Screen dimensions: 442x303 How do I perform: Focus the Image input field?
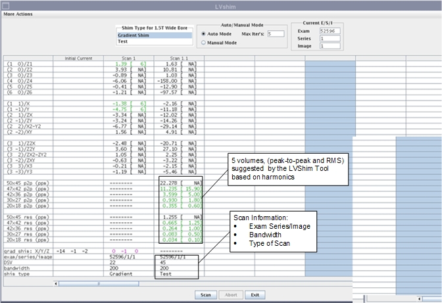[329, 46]
